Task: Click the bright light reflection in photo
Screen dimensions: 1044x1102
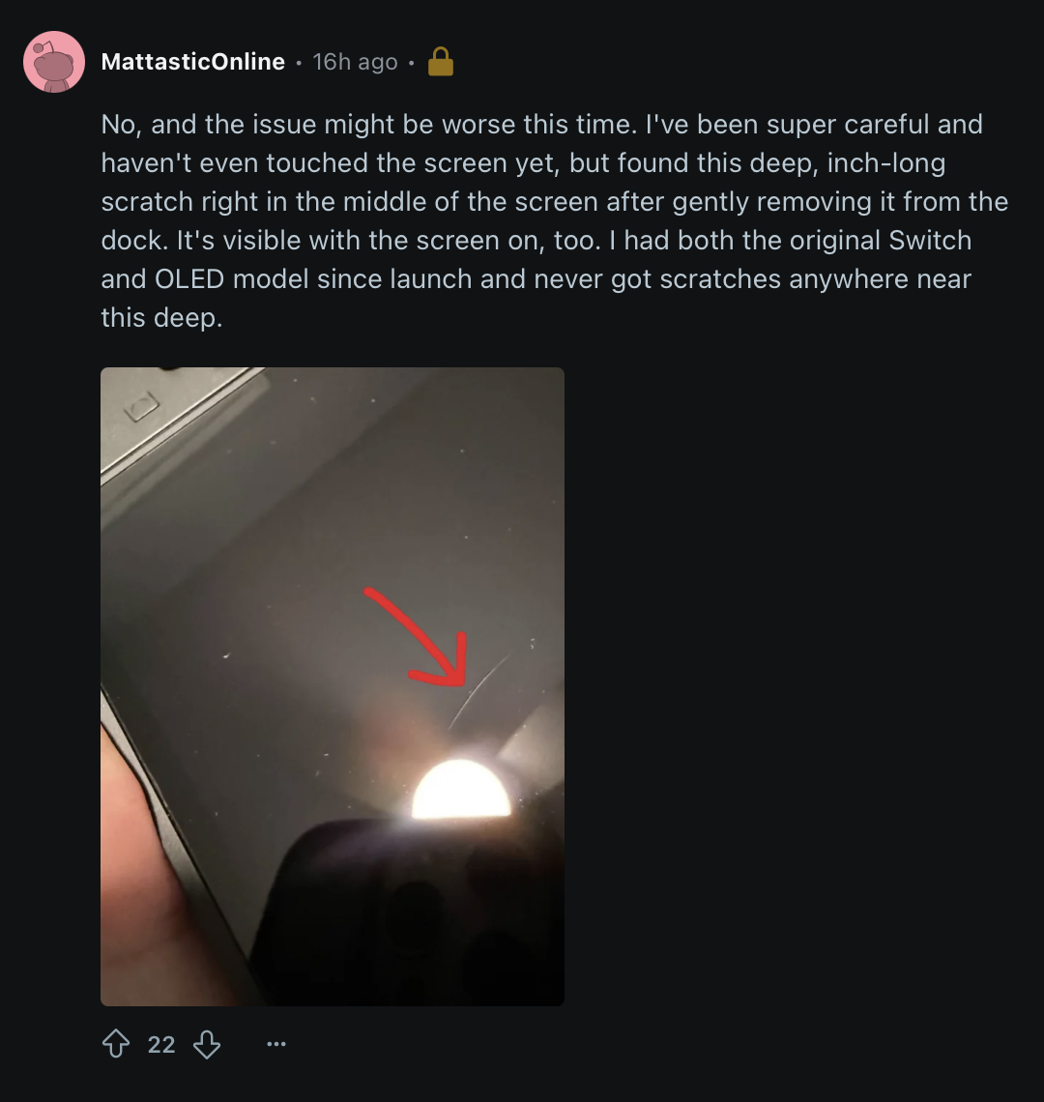Action: coord(461,790)
